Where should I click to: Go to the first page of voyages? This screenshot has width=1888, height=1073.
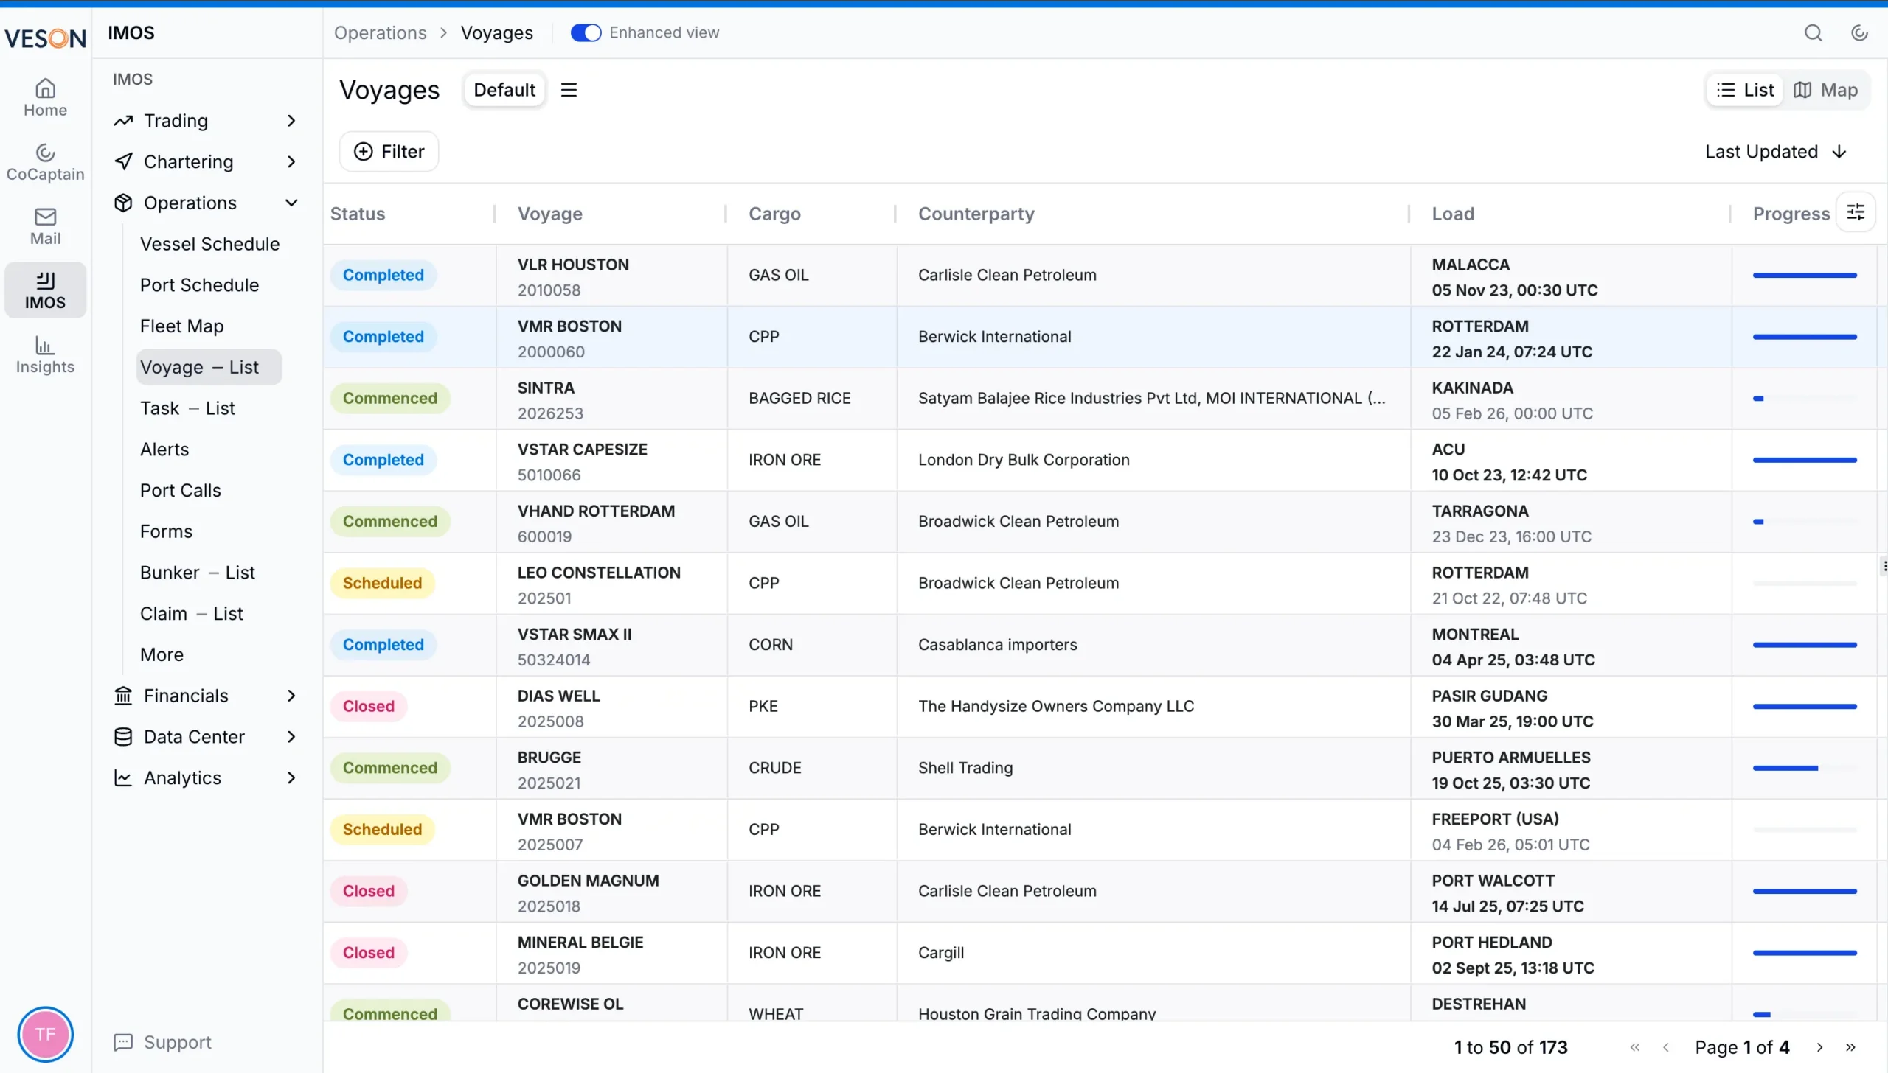point(1635,1047)
